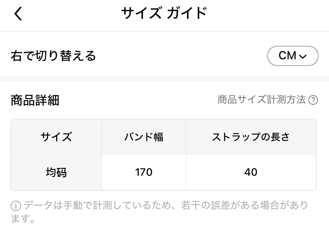329x233 pixels.
Task: Tap the ます。 text ending the disclaimer
Action: click(23, 218)
